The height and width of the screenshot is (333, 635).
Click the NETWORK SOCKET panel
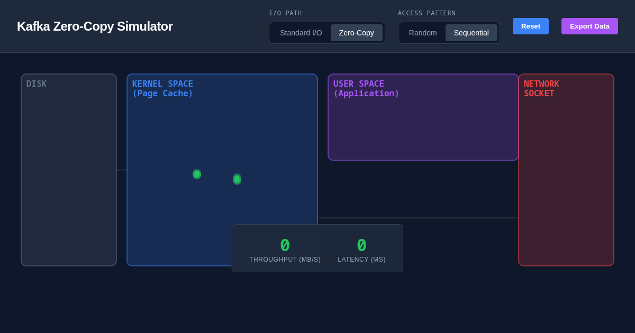[x=566, y=170]
